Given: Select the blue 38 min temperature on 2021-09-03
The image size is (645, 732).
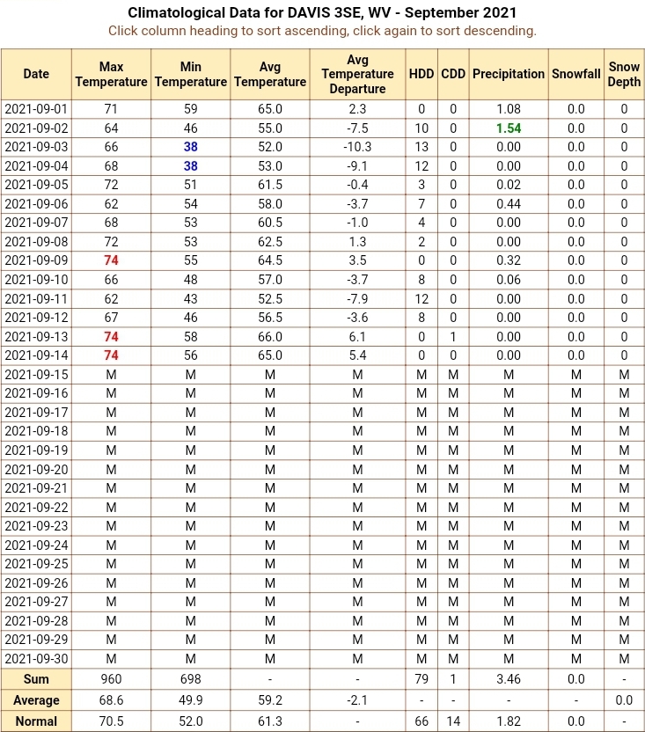Looking at the screenshot, I should pos(191,147).
